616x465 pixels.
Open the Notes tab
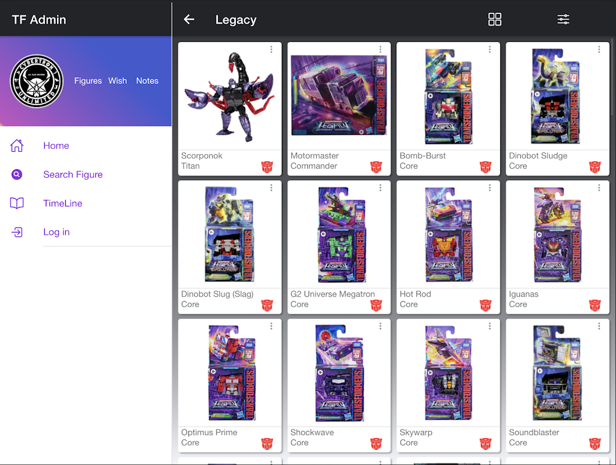coord(147,81)
